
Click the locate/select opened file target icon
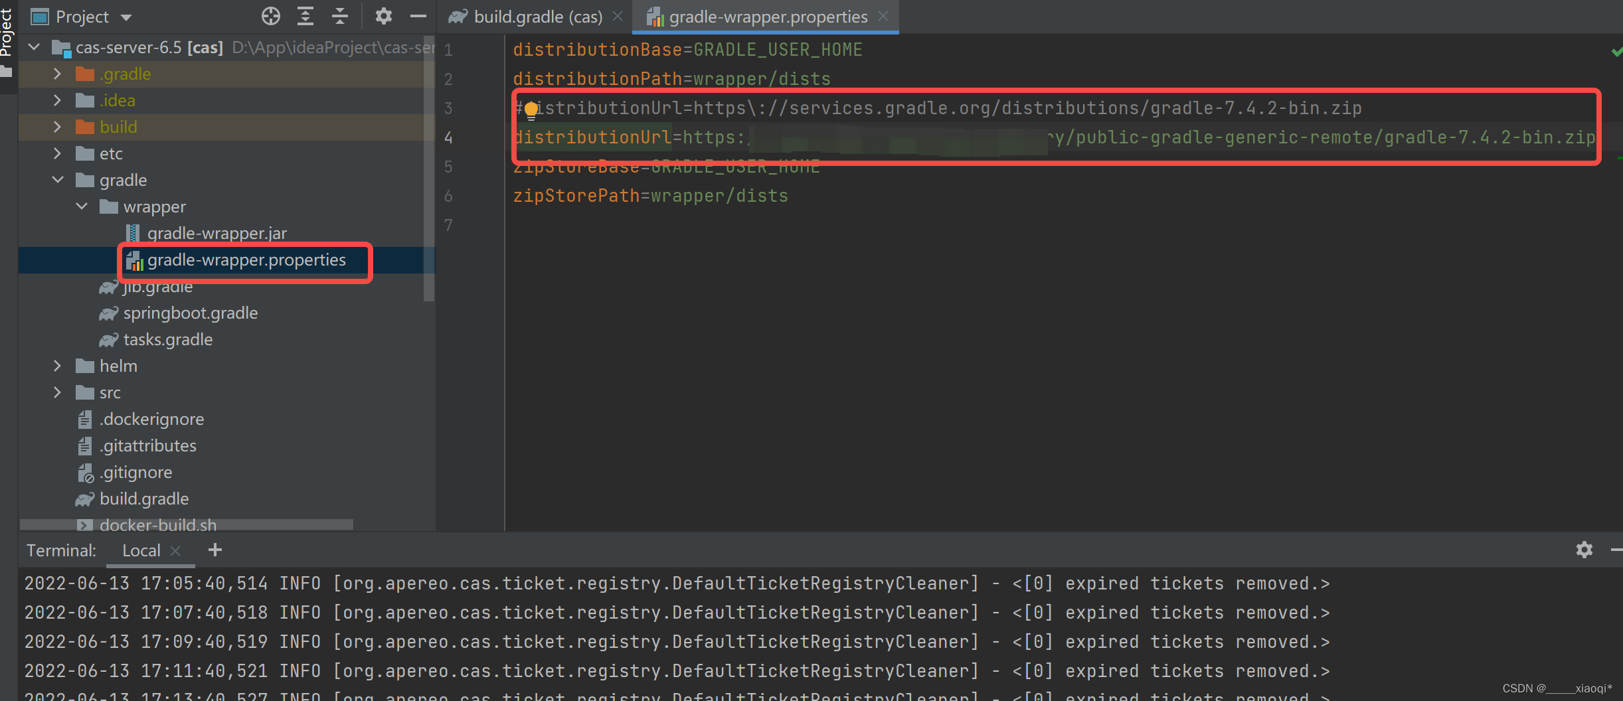[x=271, y=16]
